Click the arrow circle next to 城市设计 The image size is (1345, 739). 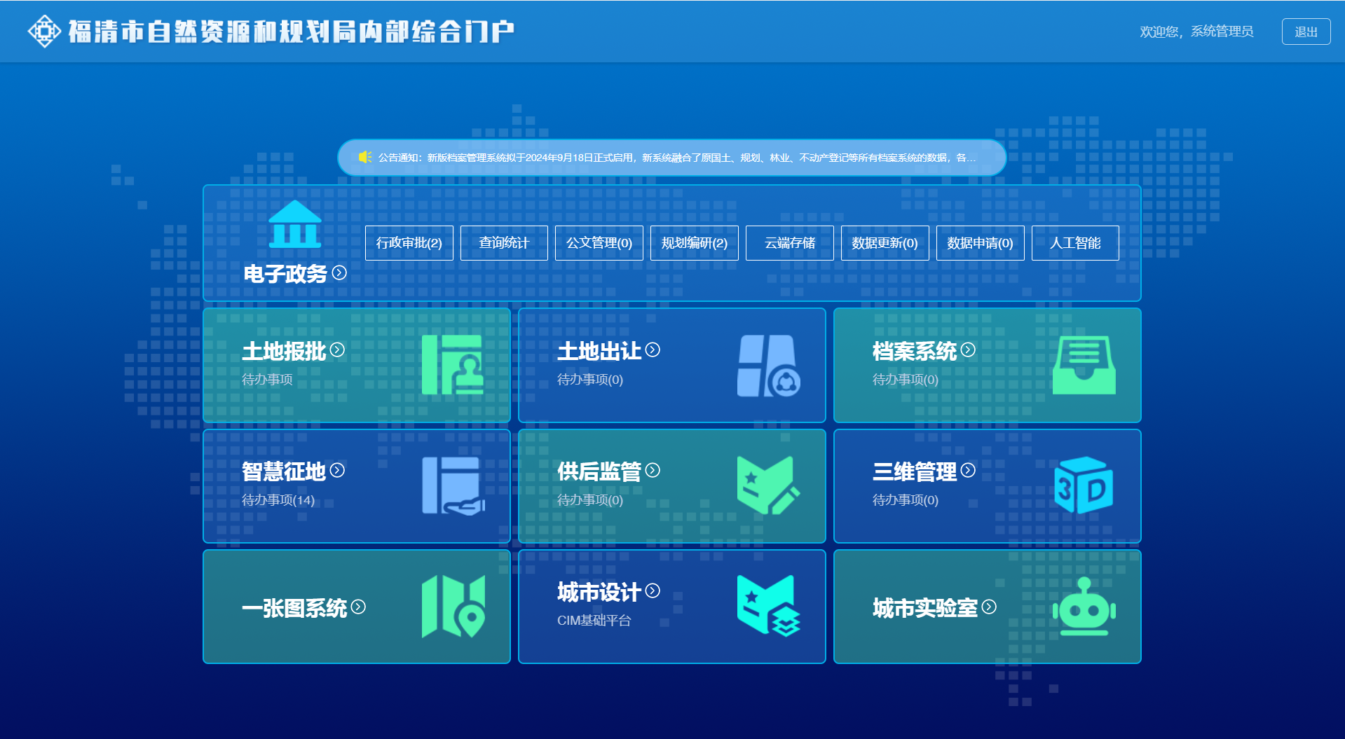653,590
